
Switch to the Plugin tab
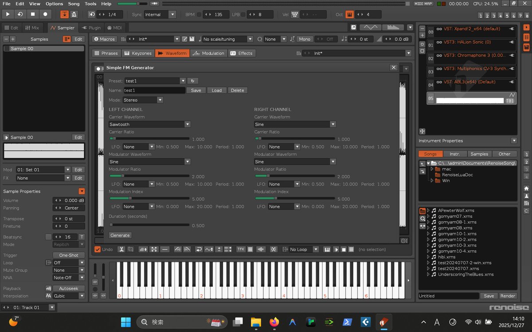coord(91,27)
